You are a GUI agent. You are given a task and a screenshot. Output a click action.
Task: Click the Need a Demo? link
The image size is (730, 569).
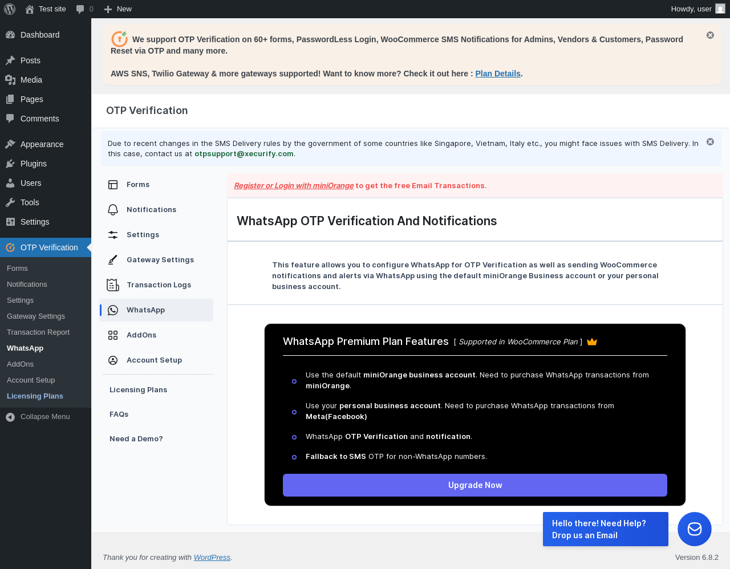136,439
